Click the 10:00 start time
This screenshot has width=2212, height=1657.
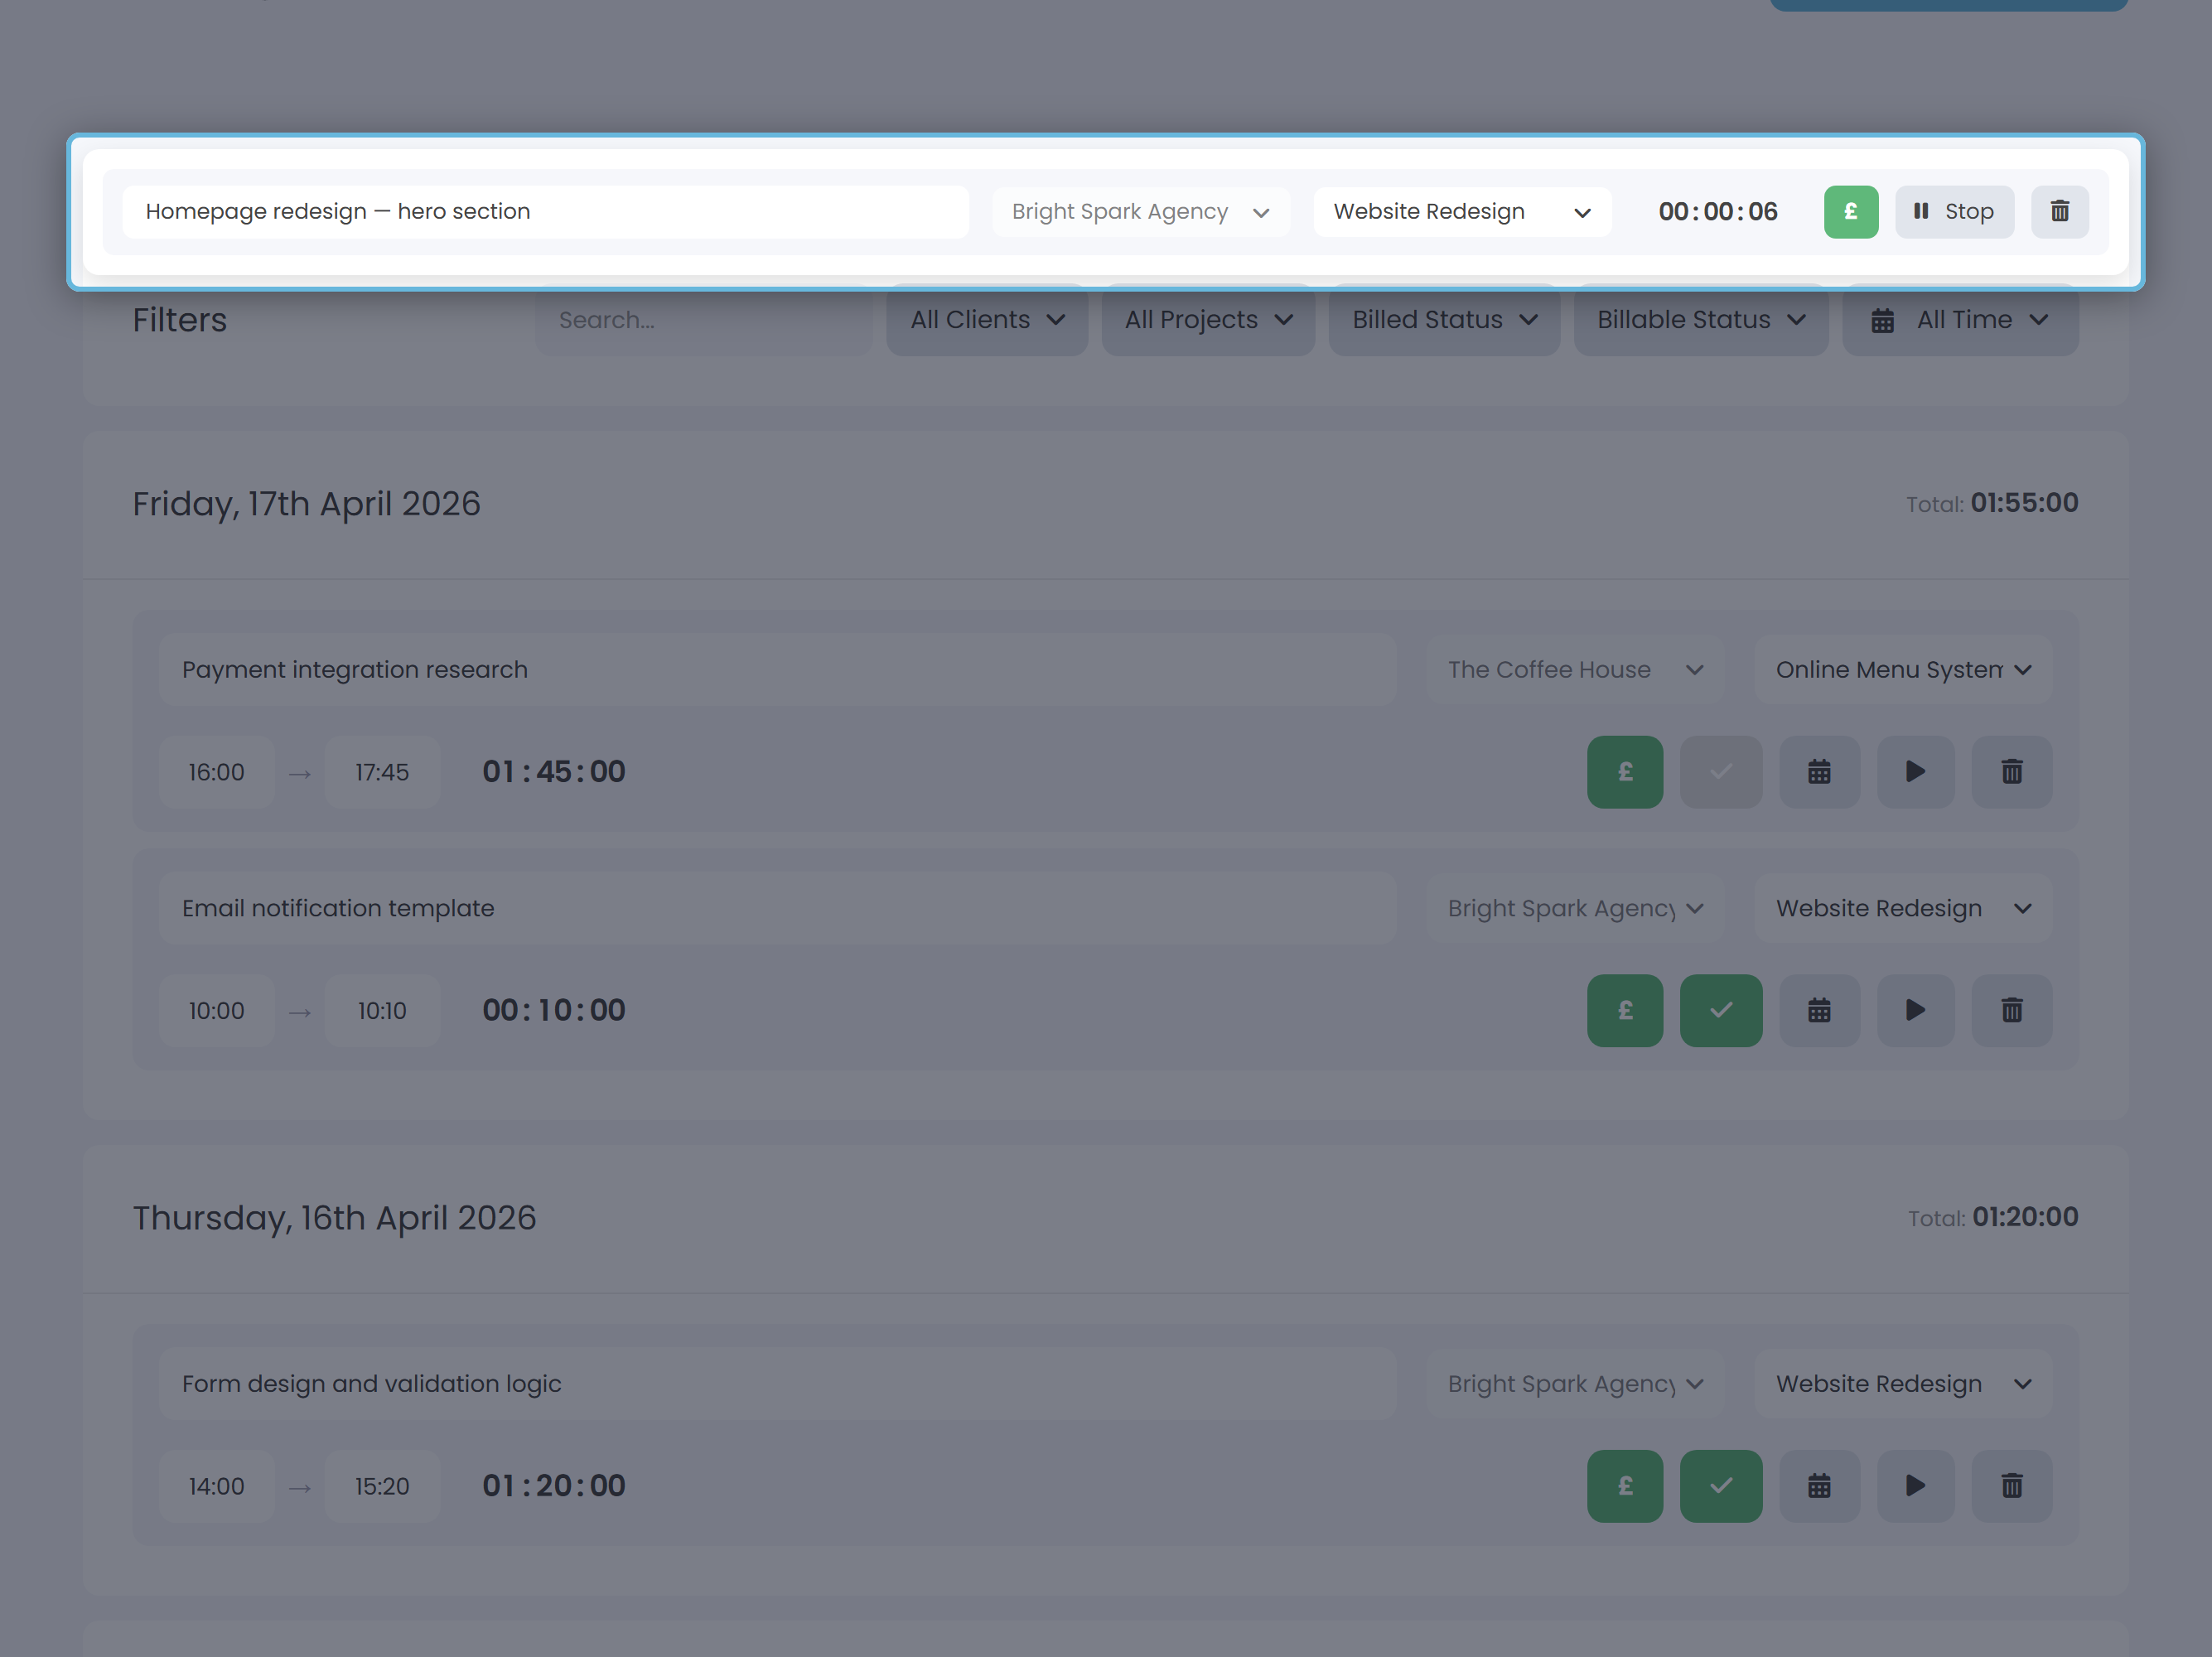216,1010
